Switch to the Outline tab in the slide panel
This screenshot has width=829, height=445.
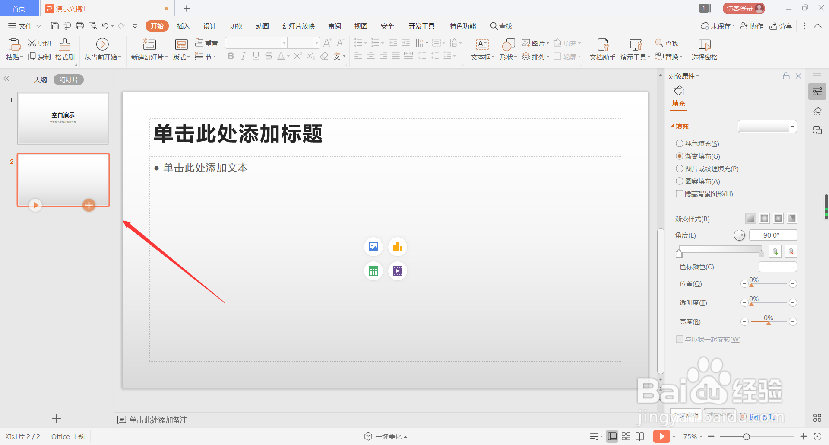[x=41, y=80]
